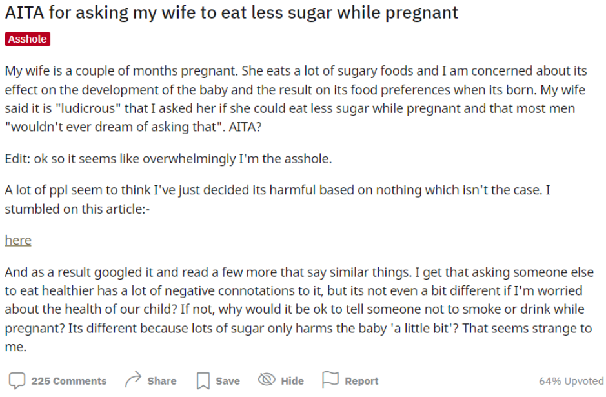
Task: Click the paragraph starting "And as a result googled"
Action: click(299, 309)
